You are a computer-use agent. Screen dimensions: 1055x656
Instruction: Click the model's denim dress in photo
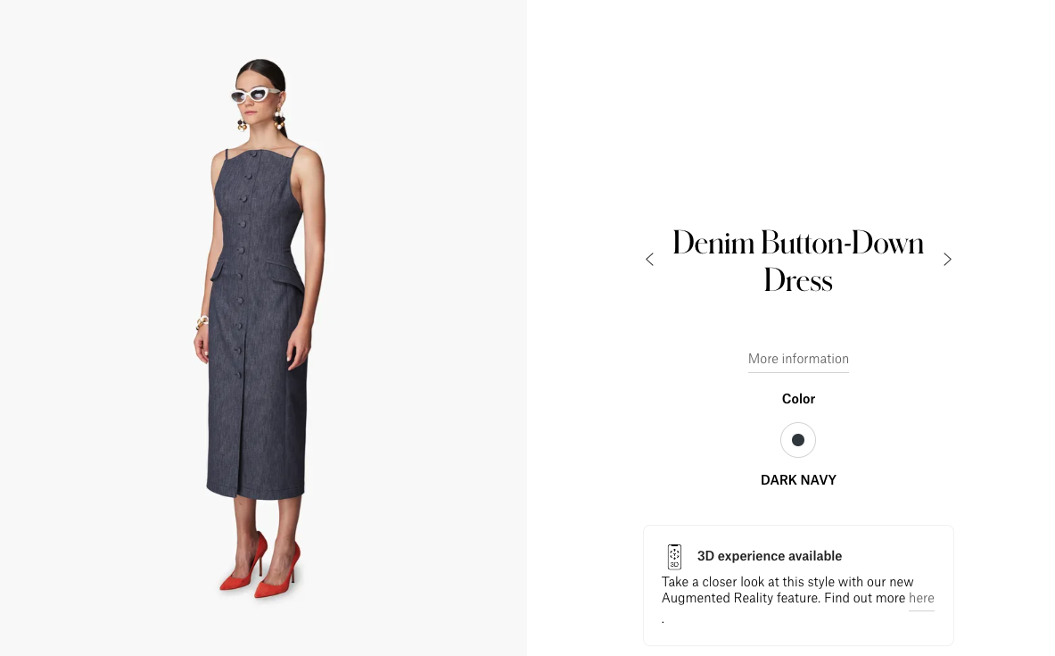(x=258, y=323)
